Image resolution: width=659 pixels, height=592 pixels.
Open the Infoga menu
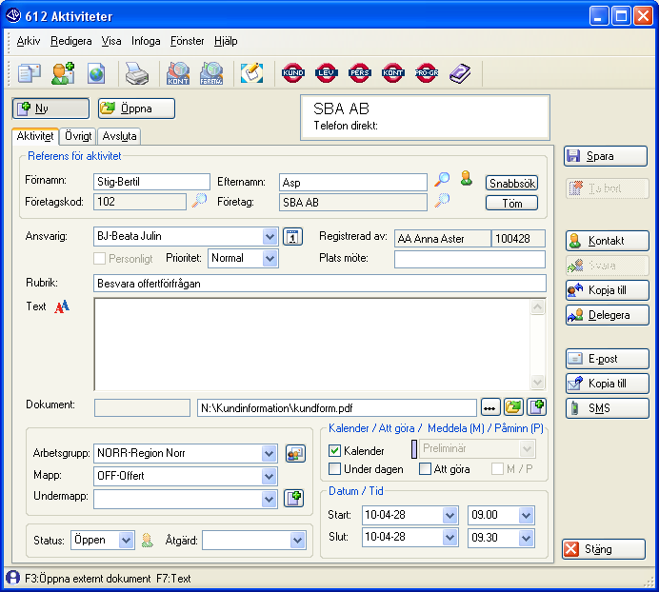[x=146, y=41]
